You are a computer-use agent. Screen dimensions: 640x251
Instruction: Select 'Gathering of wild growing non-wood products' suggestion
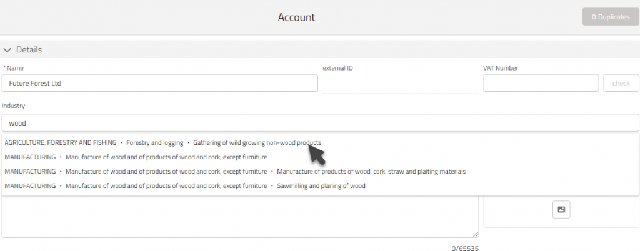pyautogui.click(x=257, y=142)
